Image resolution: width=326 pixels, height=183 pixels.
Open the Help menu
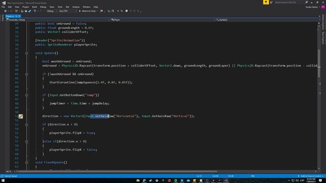tap(96, 7)
